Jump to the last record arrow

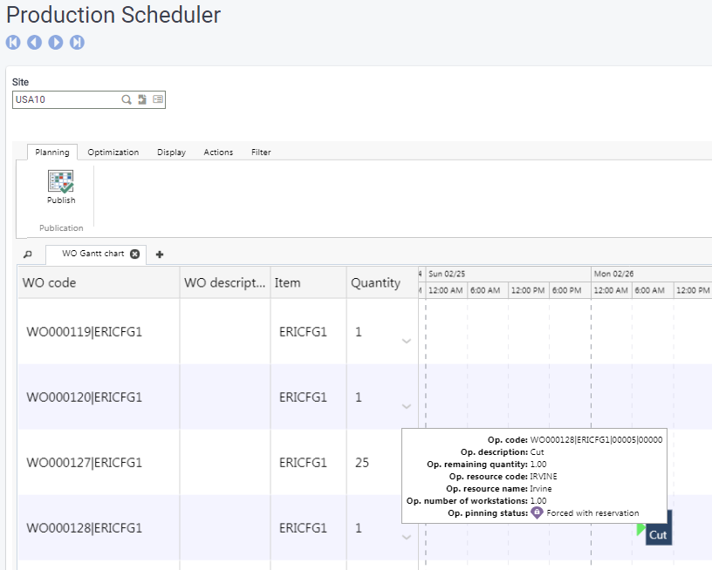click(x=77, y=42)
